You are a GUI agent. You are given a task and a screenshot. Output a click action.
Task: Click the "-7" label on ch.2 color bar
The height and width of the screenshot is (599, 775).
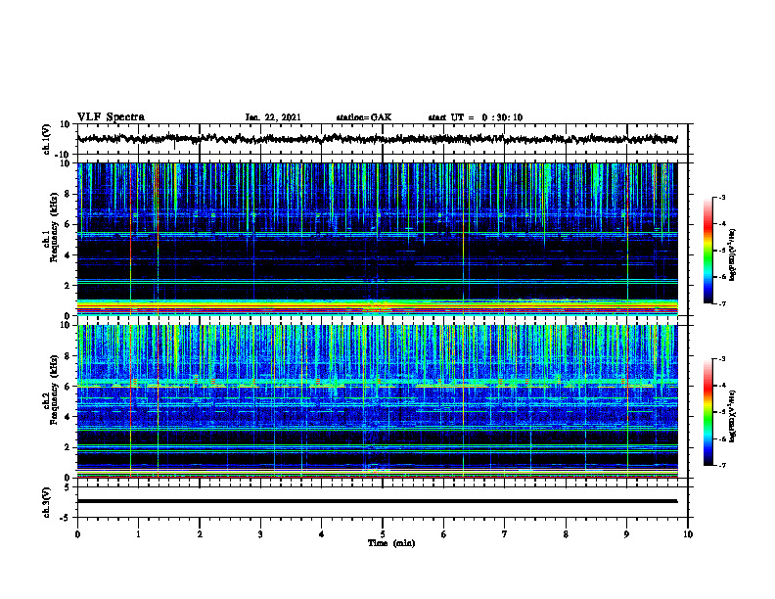tap(721, 466)
